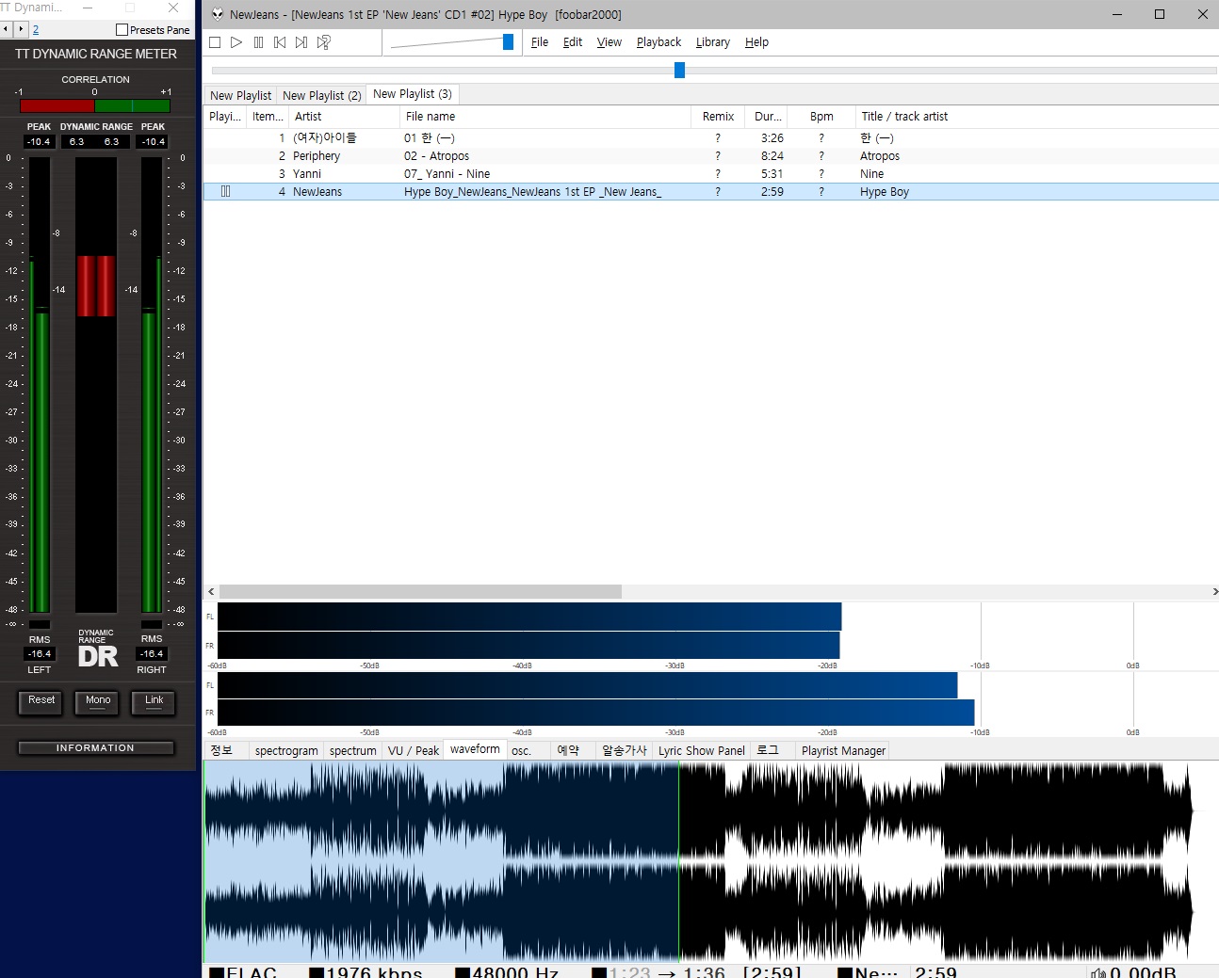Viewport: 1219px width, 978px height.
Task: Open the spectrum tab
Action: pyautogui.click(x=353, y=750)
